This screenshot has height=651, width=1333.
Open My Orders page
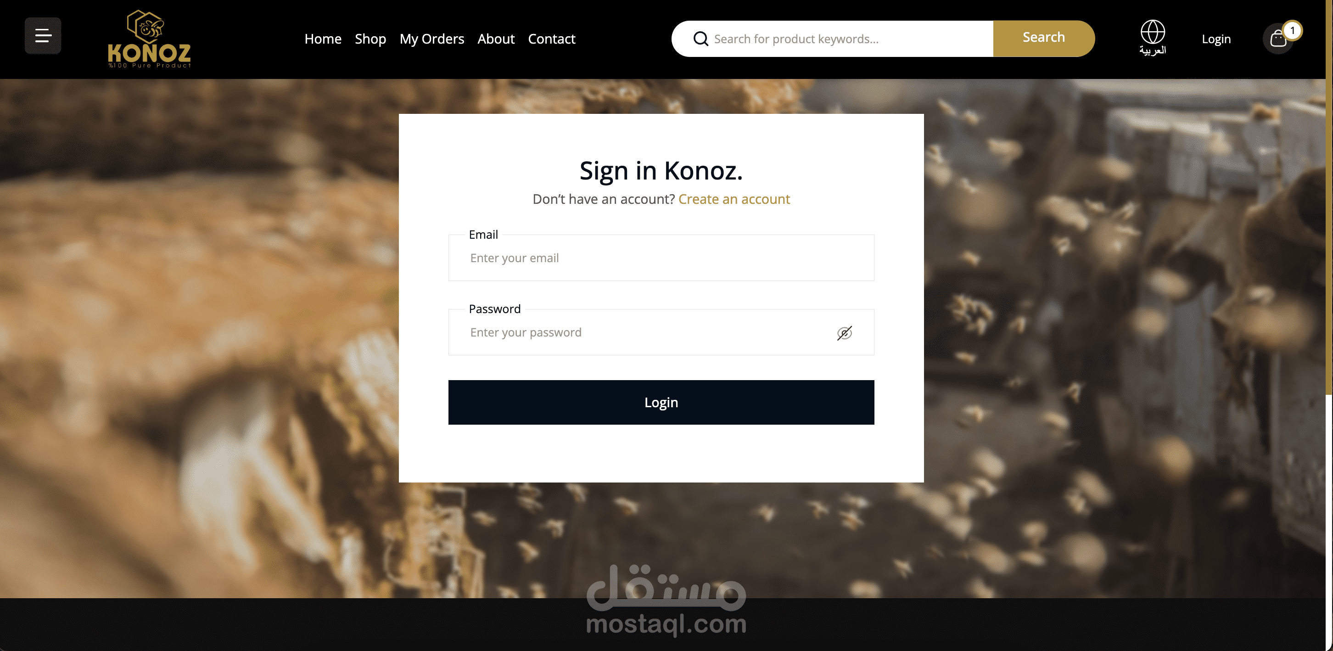(x=431, y=39)
